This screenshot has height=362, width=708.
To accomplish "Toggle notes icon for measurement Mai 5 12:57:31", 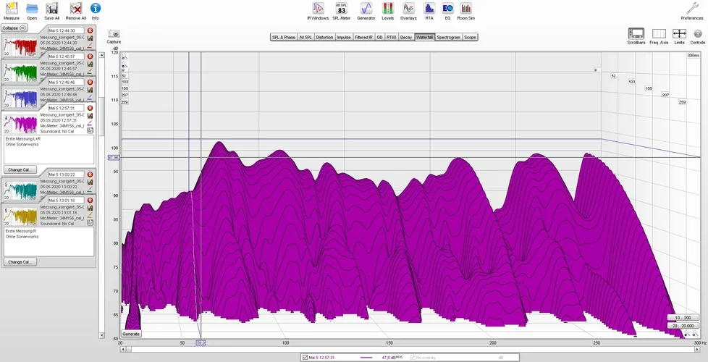I will [90, 130].
